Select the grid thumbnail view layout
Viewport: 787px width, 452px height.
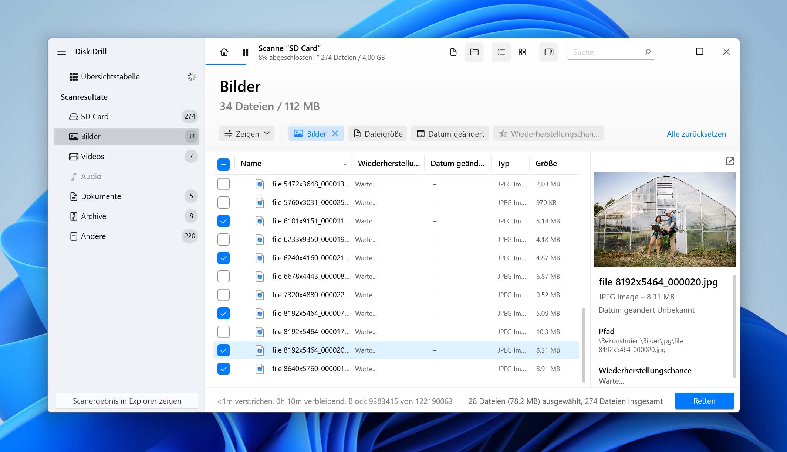[522, 52]
